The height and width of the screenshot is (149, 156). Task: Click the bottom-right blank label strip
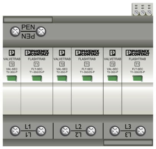[x=128, y=143]
